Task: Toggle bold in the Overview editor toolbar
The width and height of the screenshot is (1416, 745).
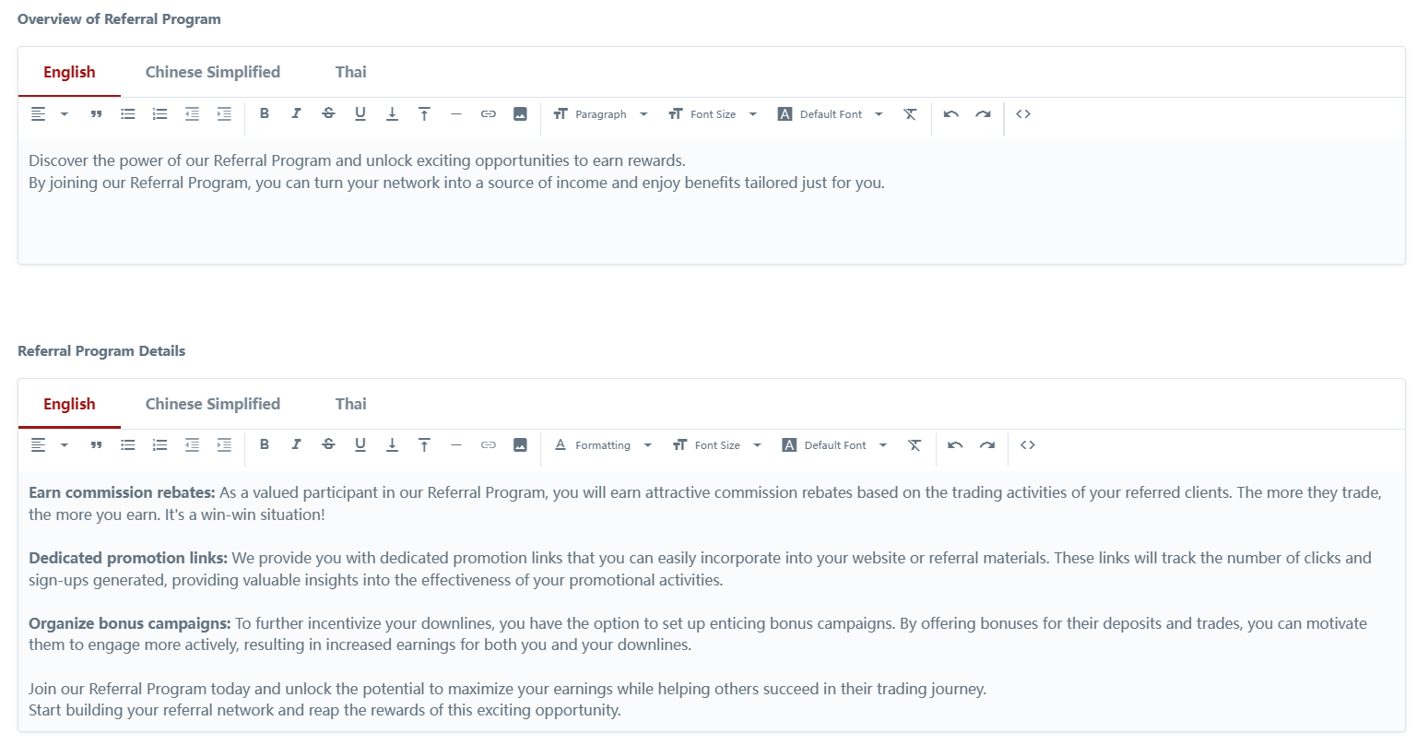Action: [265, 114]
